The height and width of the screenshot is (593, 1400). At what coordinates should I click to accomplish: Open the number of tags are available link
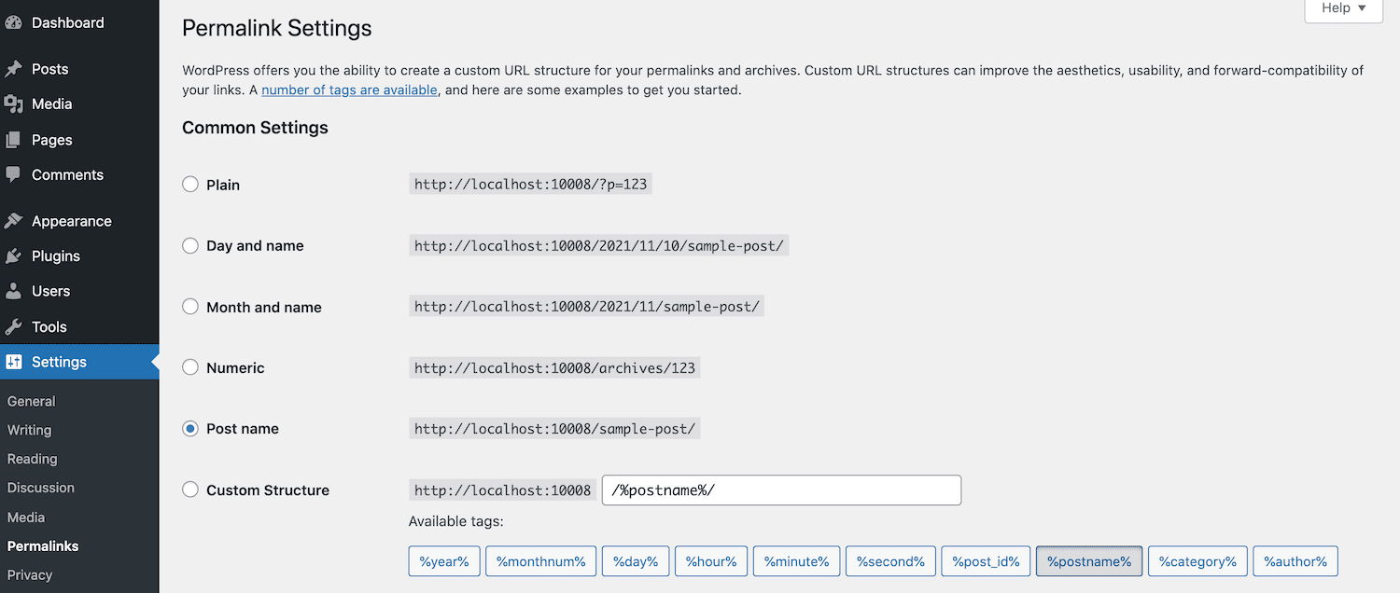pos(349,90)
